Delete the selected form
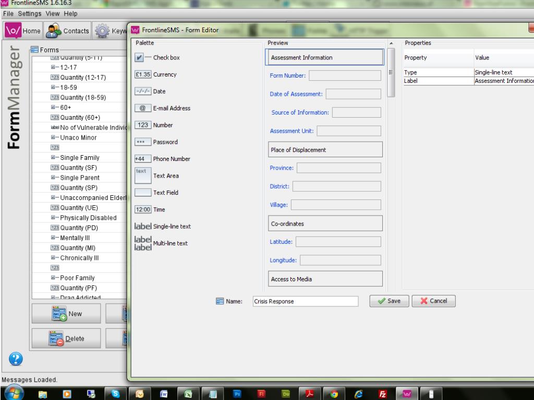 [x=66, y=338]
